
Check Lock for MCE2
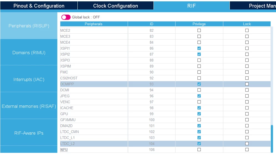[247, 30]
